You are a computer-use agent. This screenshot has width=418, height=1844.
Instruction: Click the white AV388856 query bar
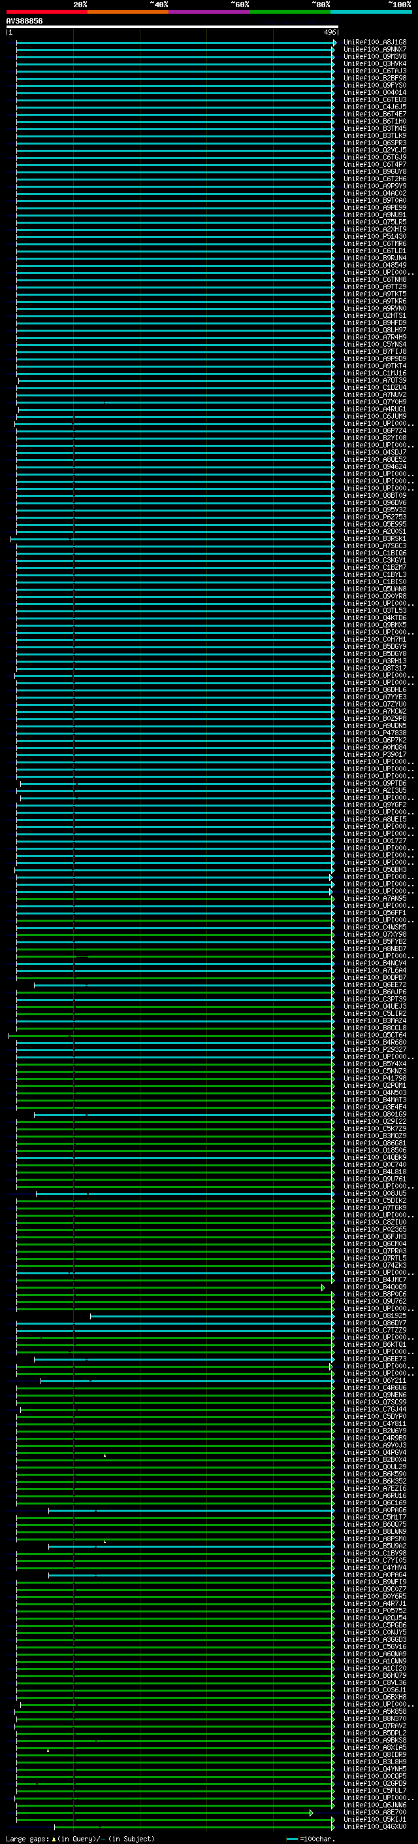(x=172, y=26)
